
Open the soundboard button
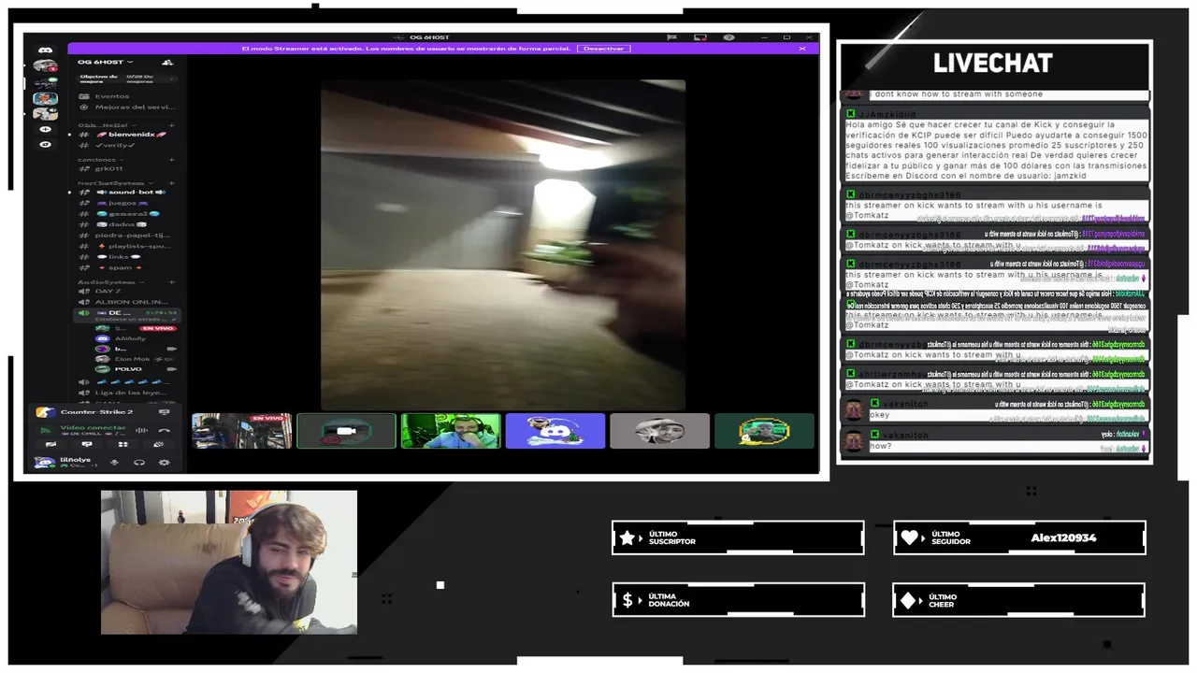(158, 444)
